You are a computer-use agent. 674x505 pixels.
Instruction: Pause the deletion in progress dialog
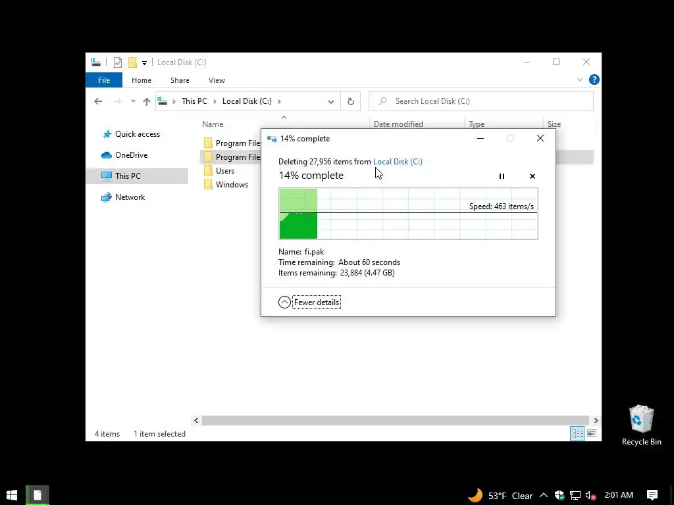(x=502, y=176)
